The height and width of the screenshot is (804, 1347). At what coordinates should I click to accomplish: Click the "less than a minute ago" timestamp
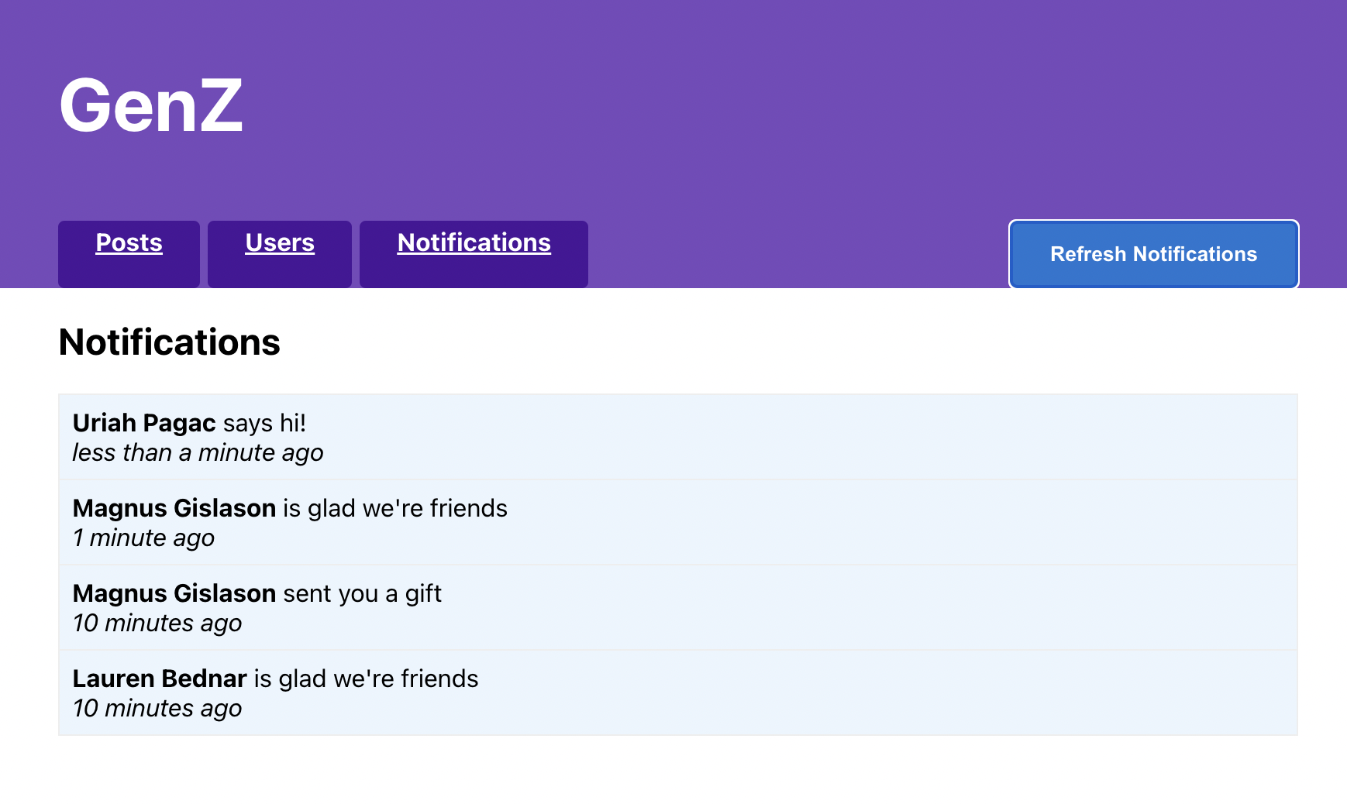coord(198,453)
